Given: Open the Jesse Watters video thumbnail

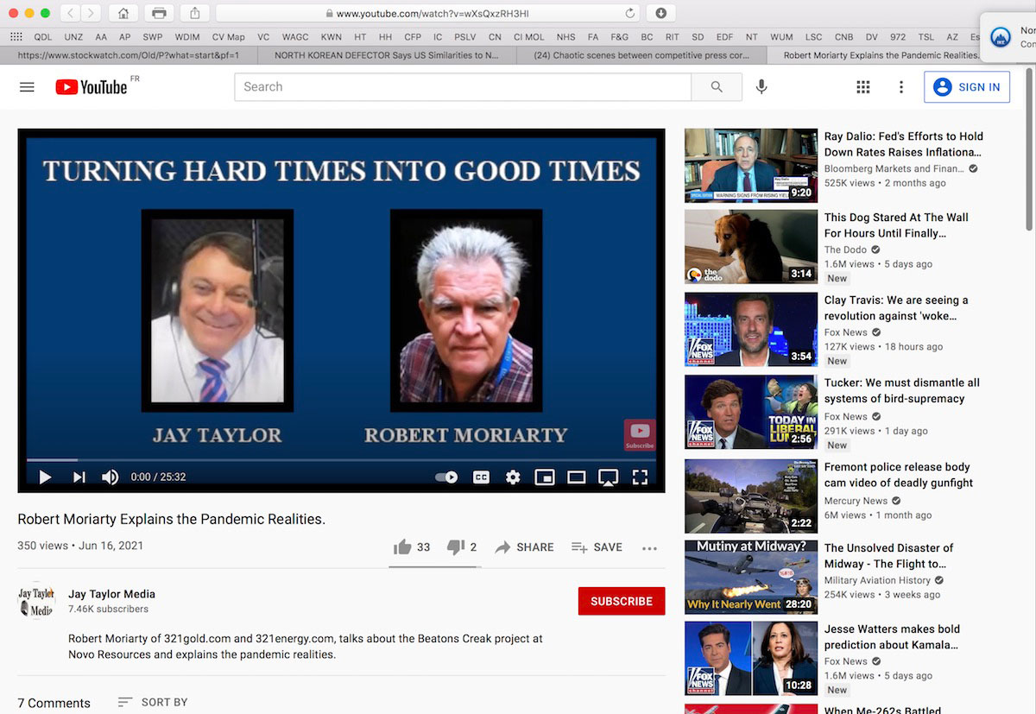Looking at the screenshot, I should click(751, 659).
